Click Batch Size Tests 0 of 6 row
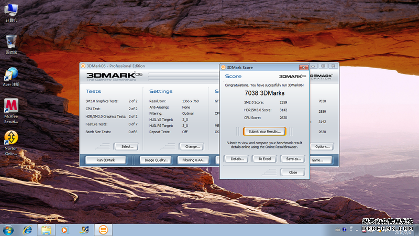The width and height of the screenshot is (419, 236). click(112, 132)
